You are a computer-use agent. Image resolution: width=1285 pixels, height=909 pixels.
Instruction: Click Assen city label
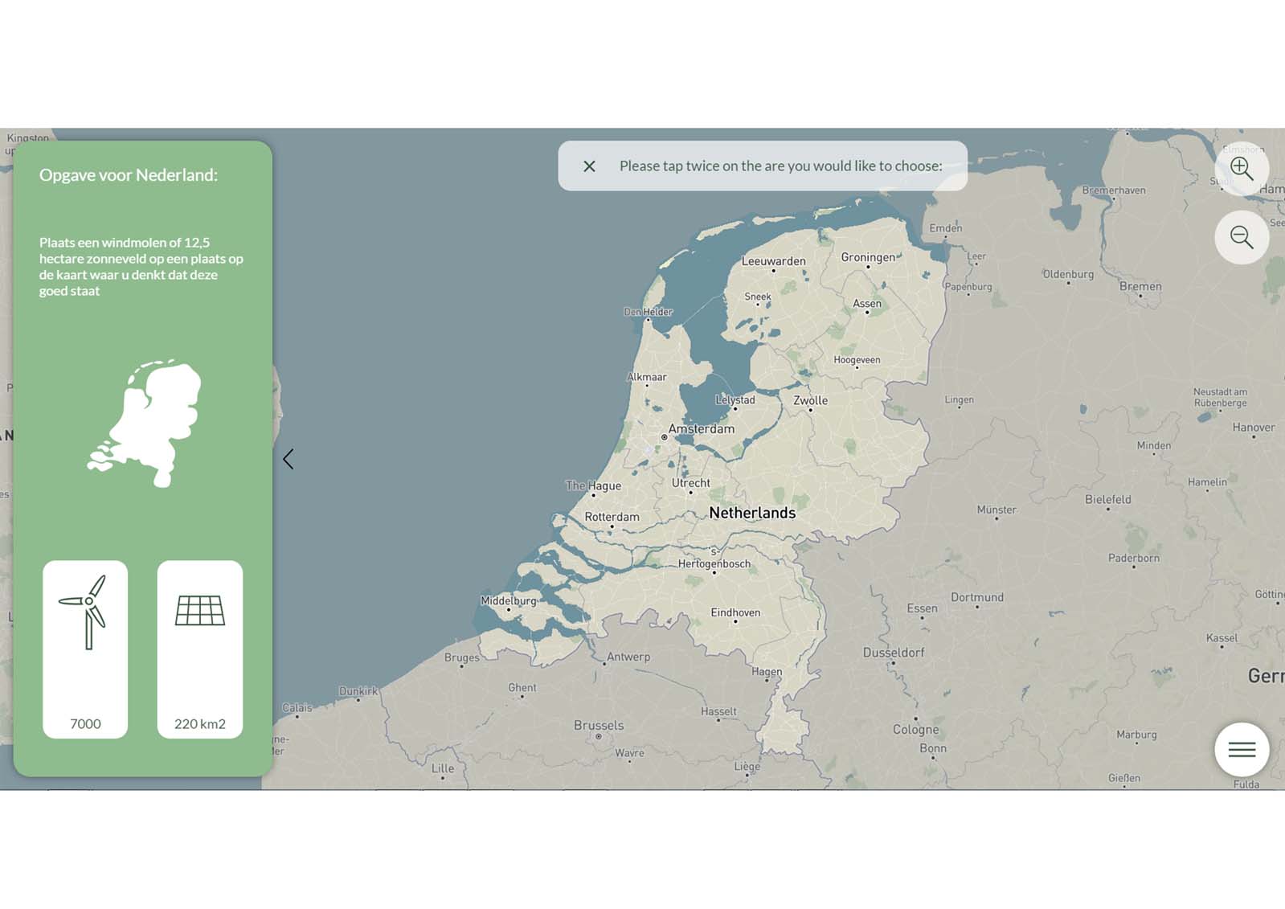tap(867, 303)
